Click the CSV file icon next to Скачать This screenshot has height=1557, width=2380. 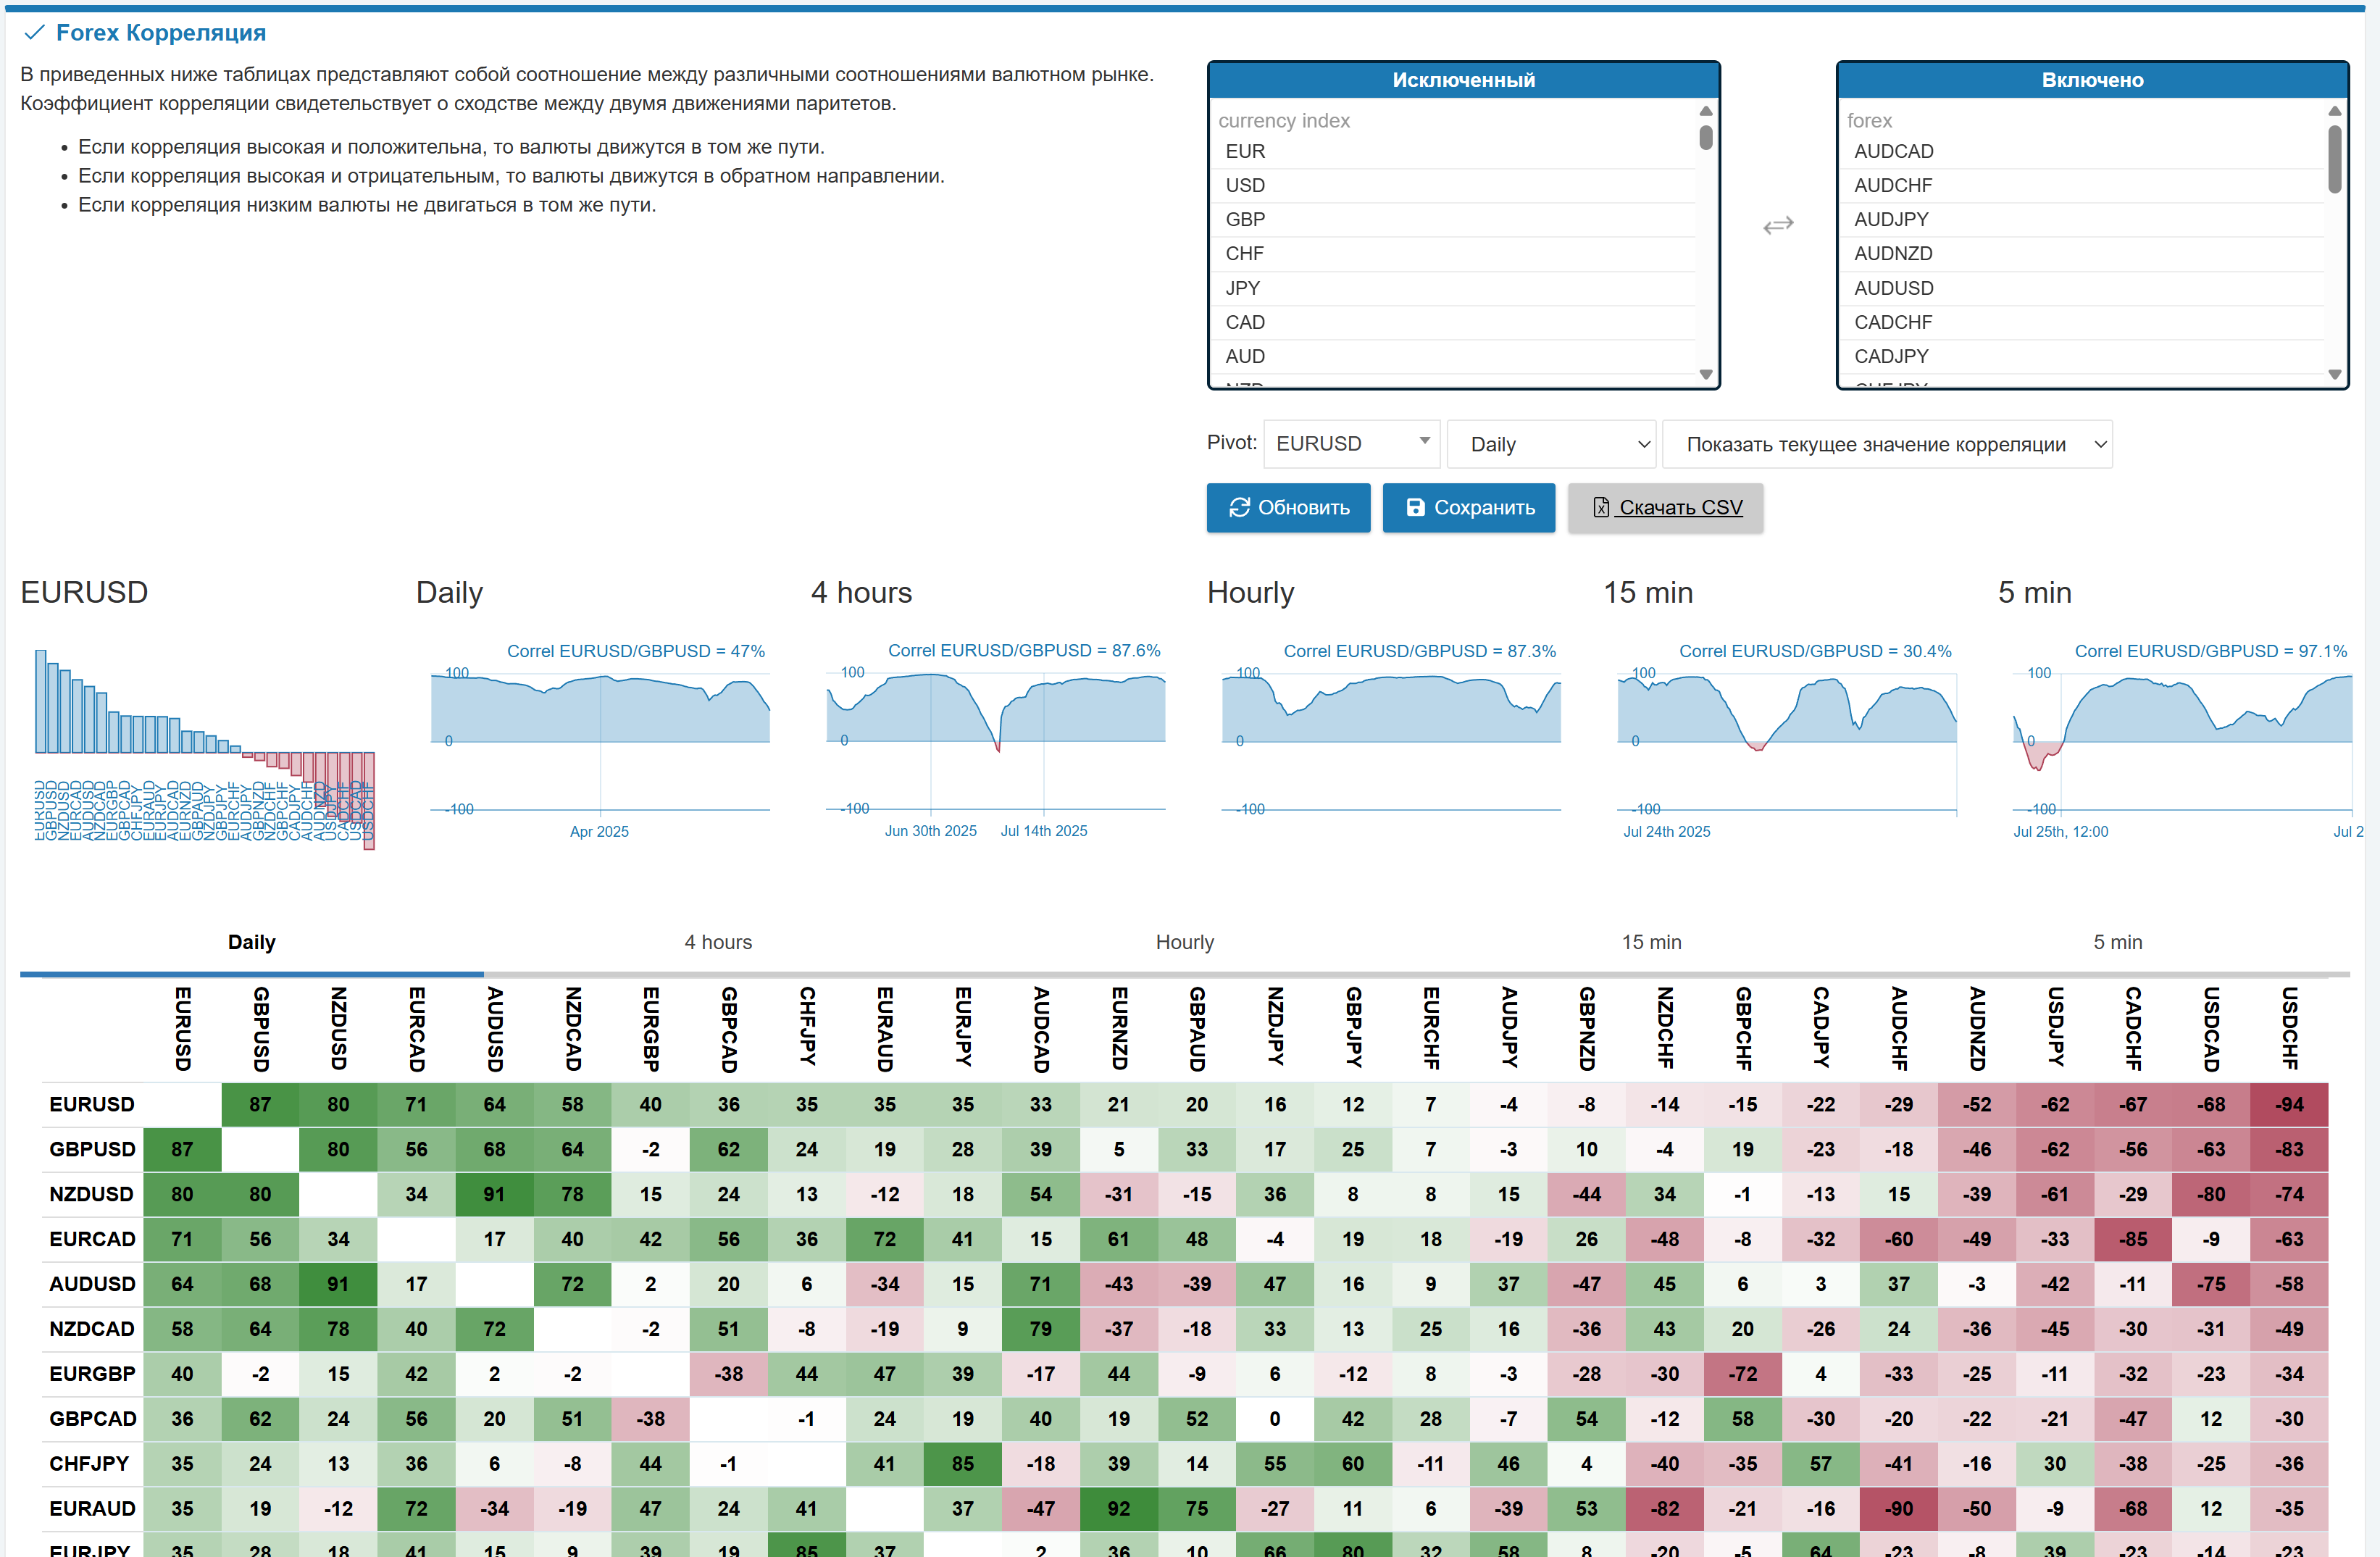pos(1601,508)
